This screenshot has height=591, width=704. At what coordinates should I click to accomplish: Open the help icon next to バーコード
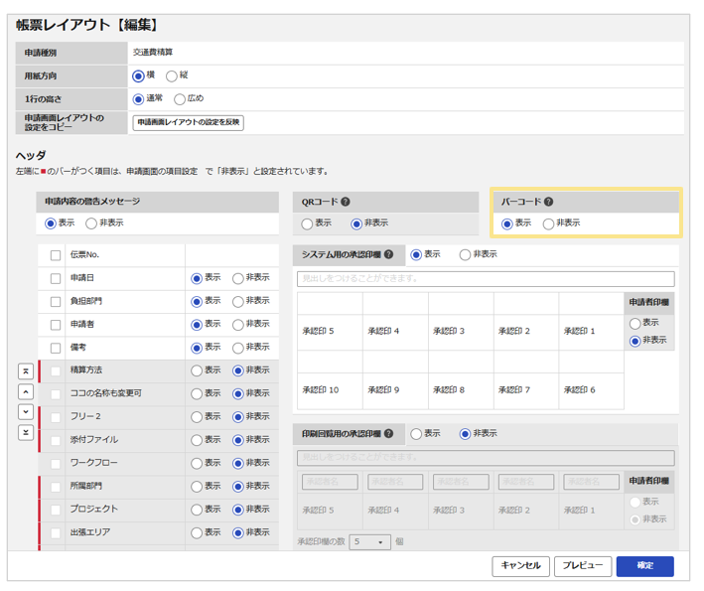(x=548, y=202)
